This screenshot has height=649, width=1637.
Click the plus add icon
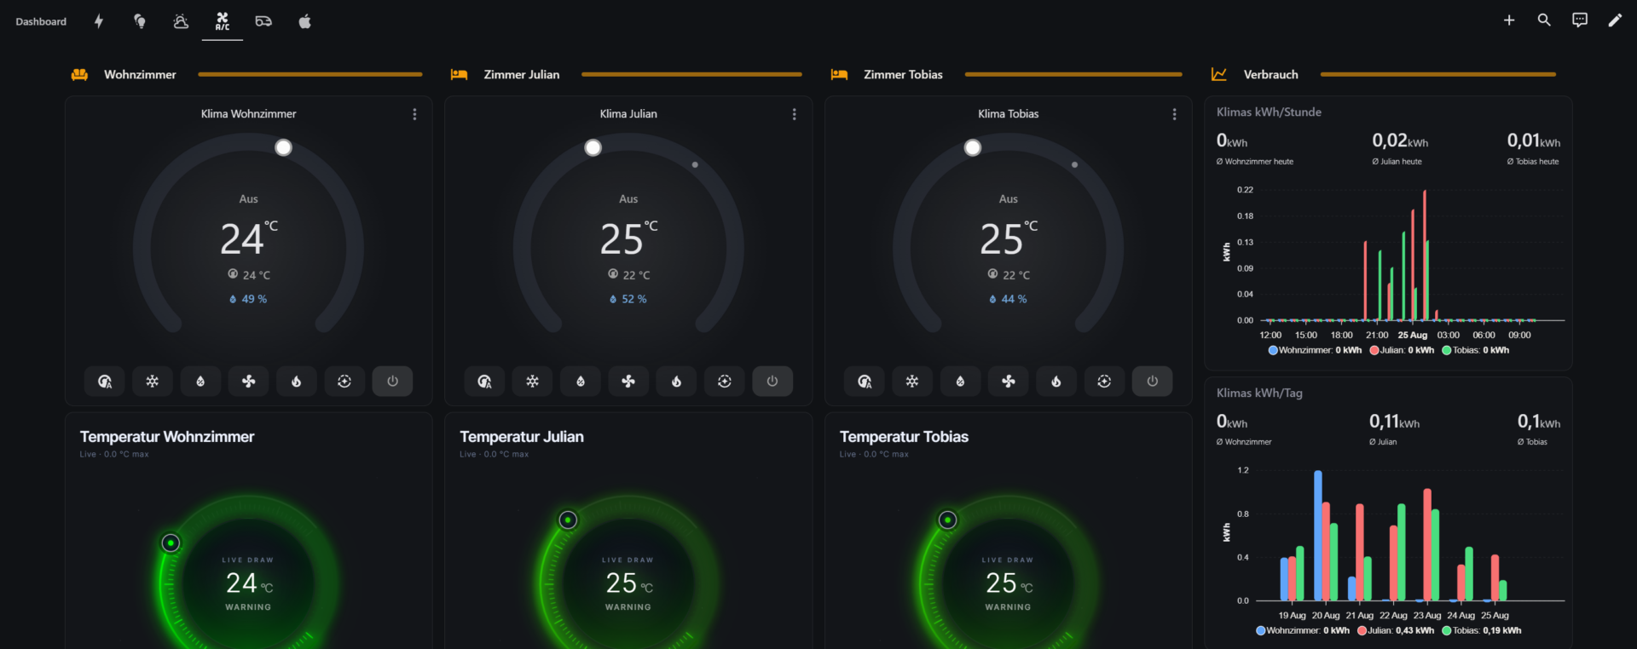[1509, 20]
